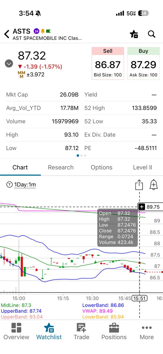Tap the green flag icon beside ASTS
The width and height of the screenshot is (163, 354).
[x=48, y=31]
